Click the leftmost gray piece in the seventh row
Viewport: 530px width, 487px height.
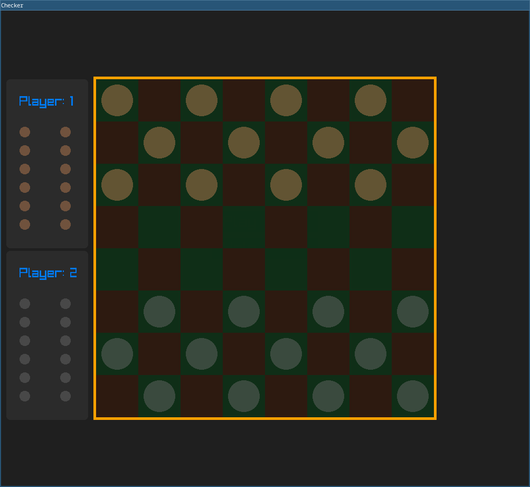(x=117, y=354)
